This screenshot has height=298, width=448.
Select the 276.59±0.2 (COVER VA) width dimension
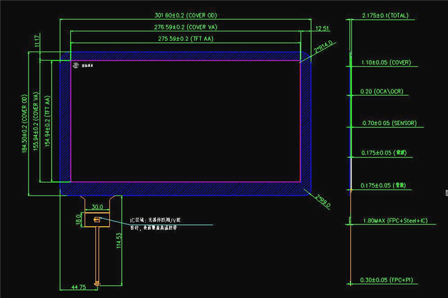coord(186,27)
